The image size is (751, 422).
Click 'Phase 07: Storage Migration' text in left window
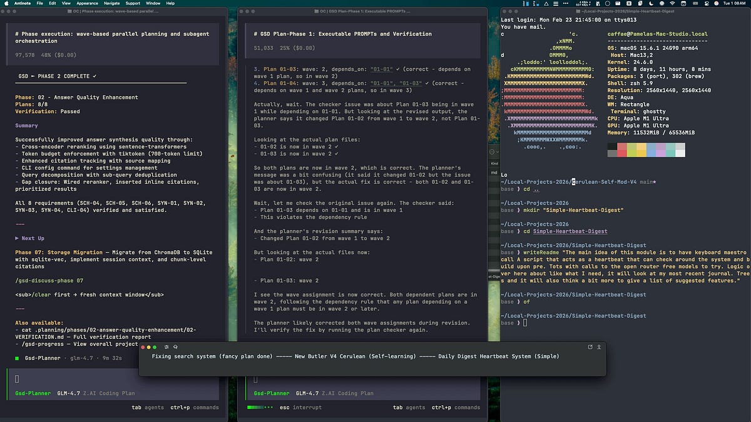point(59,252)
